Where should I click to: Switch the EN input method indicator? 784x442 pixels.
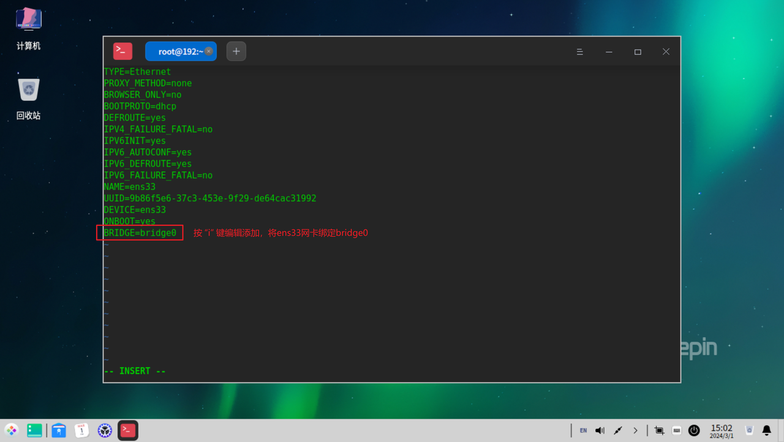(x=583, y=430)
